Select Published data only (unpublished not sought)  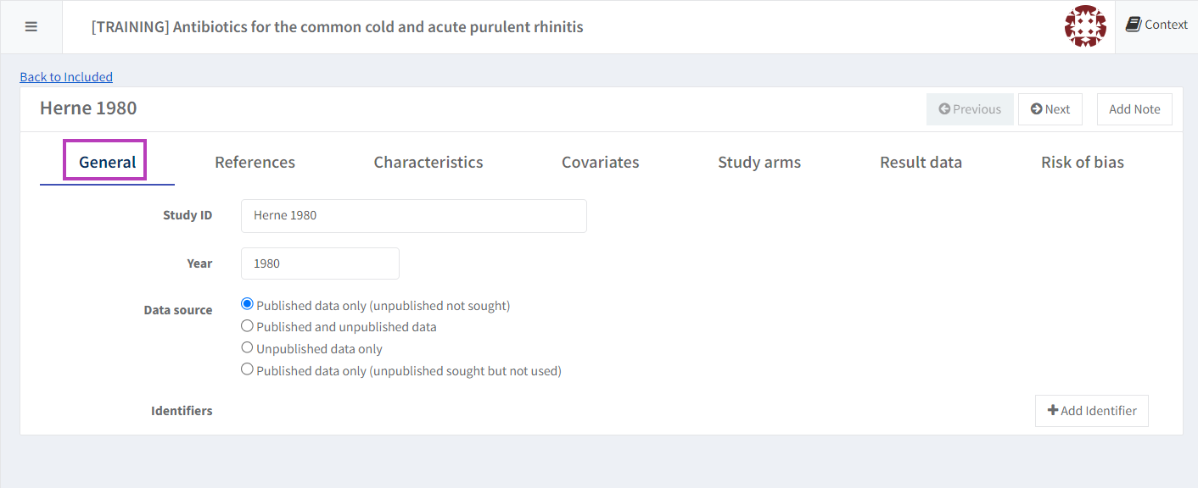point(248,304)
